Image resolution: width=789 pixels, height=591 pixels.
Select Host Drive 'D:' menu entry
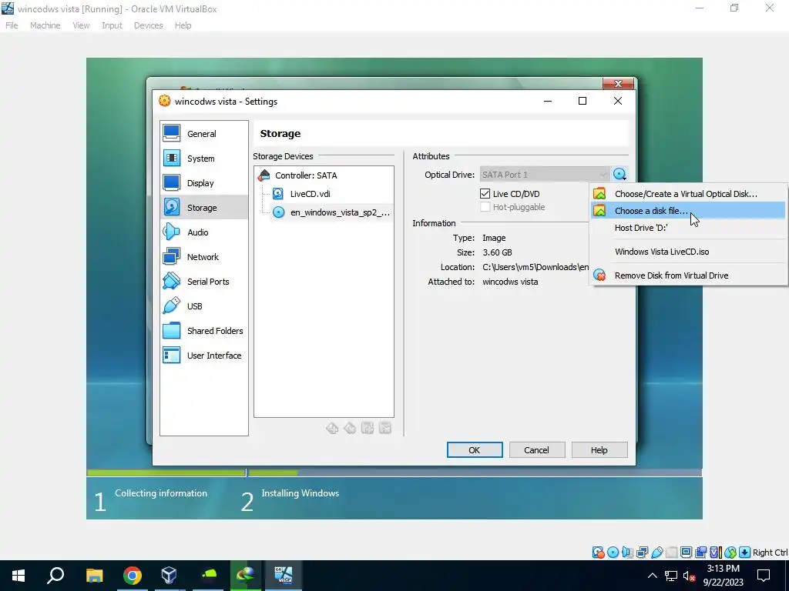(x=688, y=228)
